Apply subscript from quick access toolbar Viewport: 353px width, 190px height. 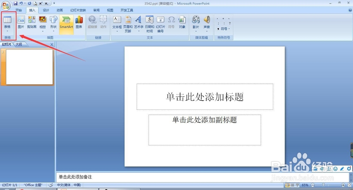tap(46, 4)
